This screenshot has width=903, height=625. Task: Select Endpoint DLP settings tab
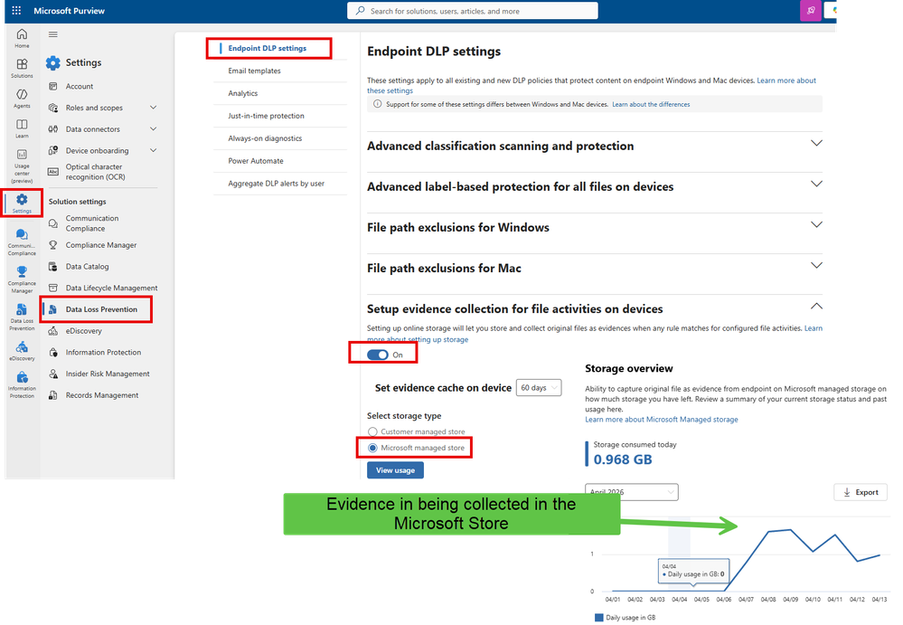(x=268, y=48)
